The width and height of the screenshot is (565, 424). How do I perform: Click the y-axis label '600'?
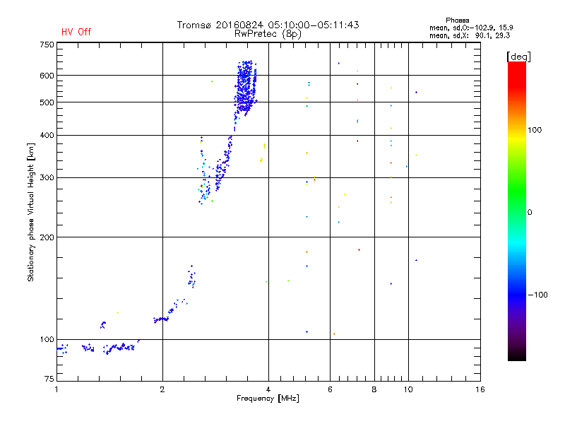point(47,76)
